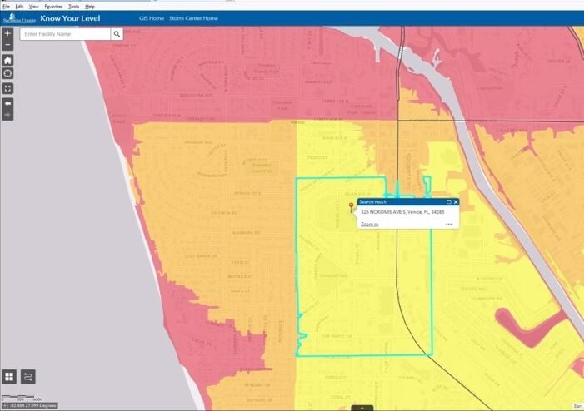Image resolution: width=584 pixels, height=411 pixels.
Task: Go to next map extent
Action: pos(7,114)
